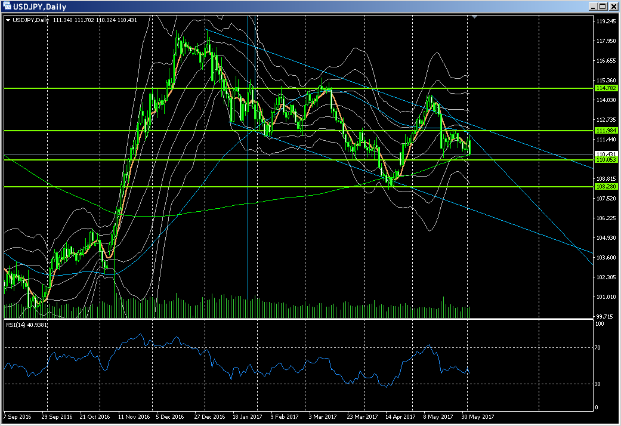Expand the arrow beside USDJPY,Daily chart label
621x426 pixels.
pyautogui.click(x=8, y=20)
